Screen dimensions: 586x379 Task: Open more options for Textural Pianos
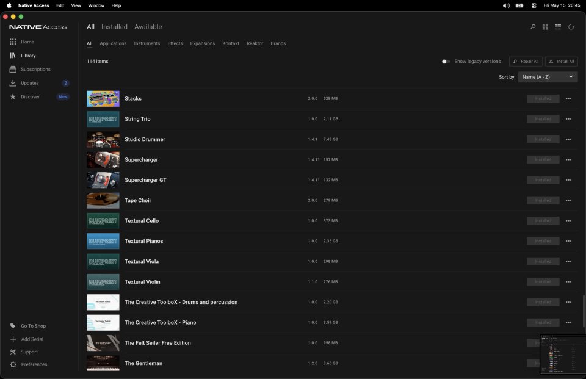(568, 241)
